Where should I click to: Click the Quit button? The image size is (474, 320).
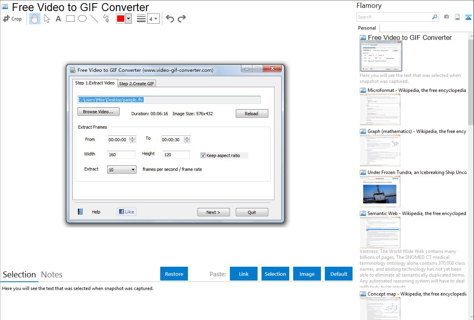252,212
